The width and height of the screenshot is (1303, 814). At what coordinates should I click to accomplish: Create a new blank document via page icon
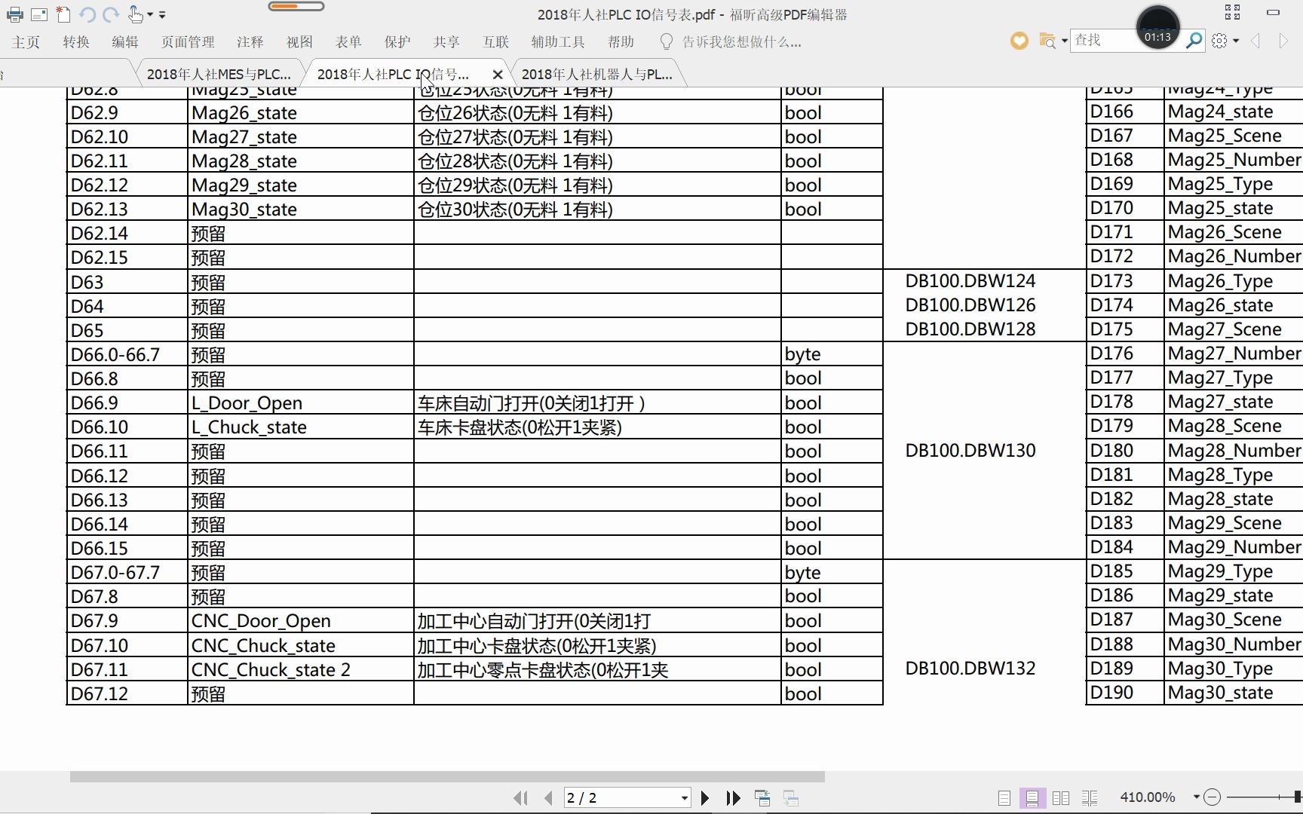pyautogui.click(x=63, y=14)
